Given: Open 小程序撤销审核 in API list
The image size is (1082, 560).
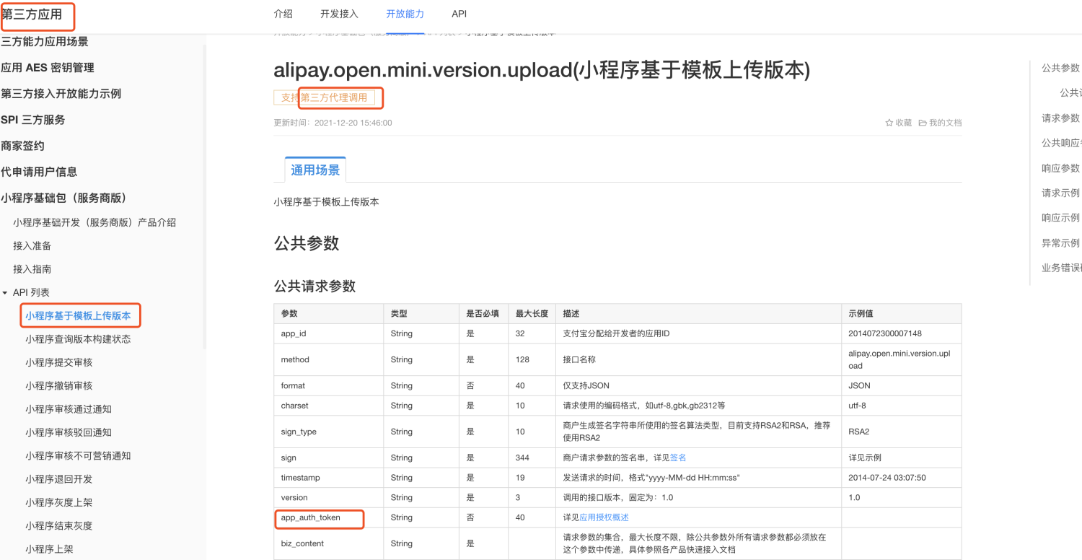Looking at the screenshot, I should (x=58, y=385).
